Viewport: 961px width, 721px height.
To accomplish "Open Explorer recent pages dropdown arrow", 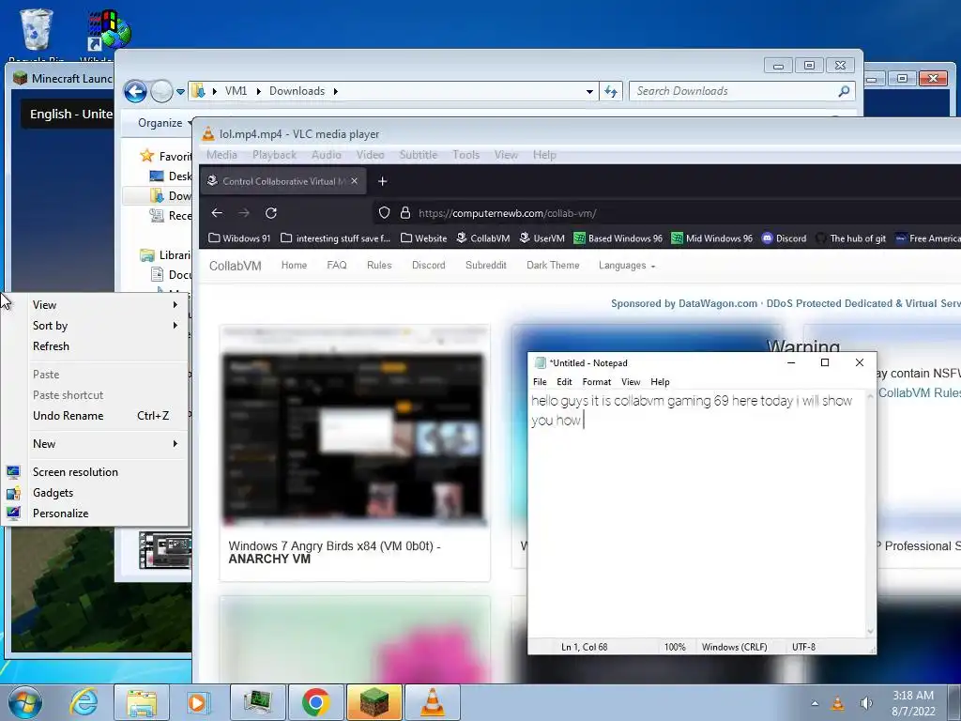I will (180, 91).
